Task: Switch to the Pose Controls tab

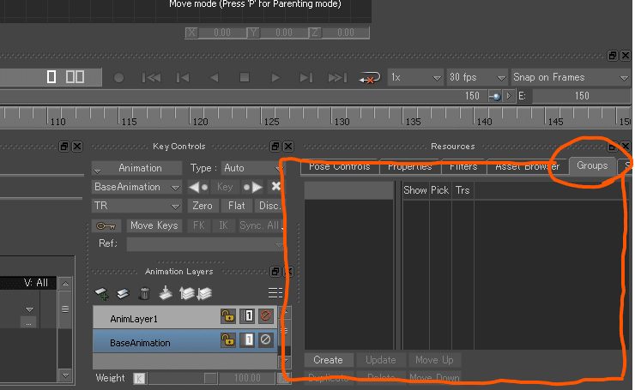Action: 340,166
